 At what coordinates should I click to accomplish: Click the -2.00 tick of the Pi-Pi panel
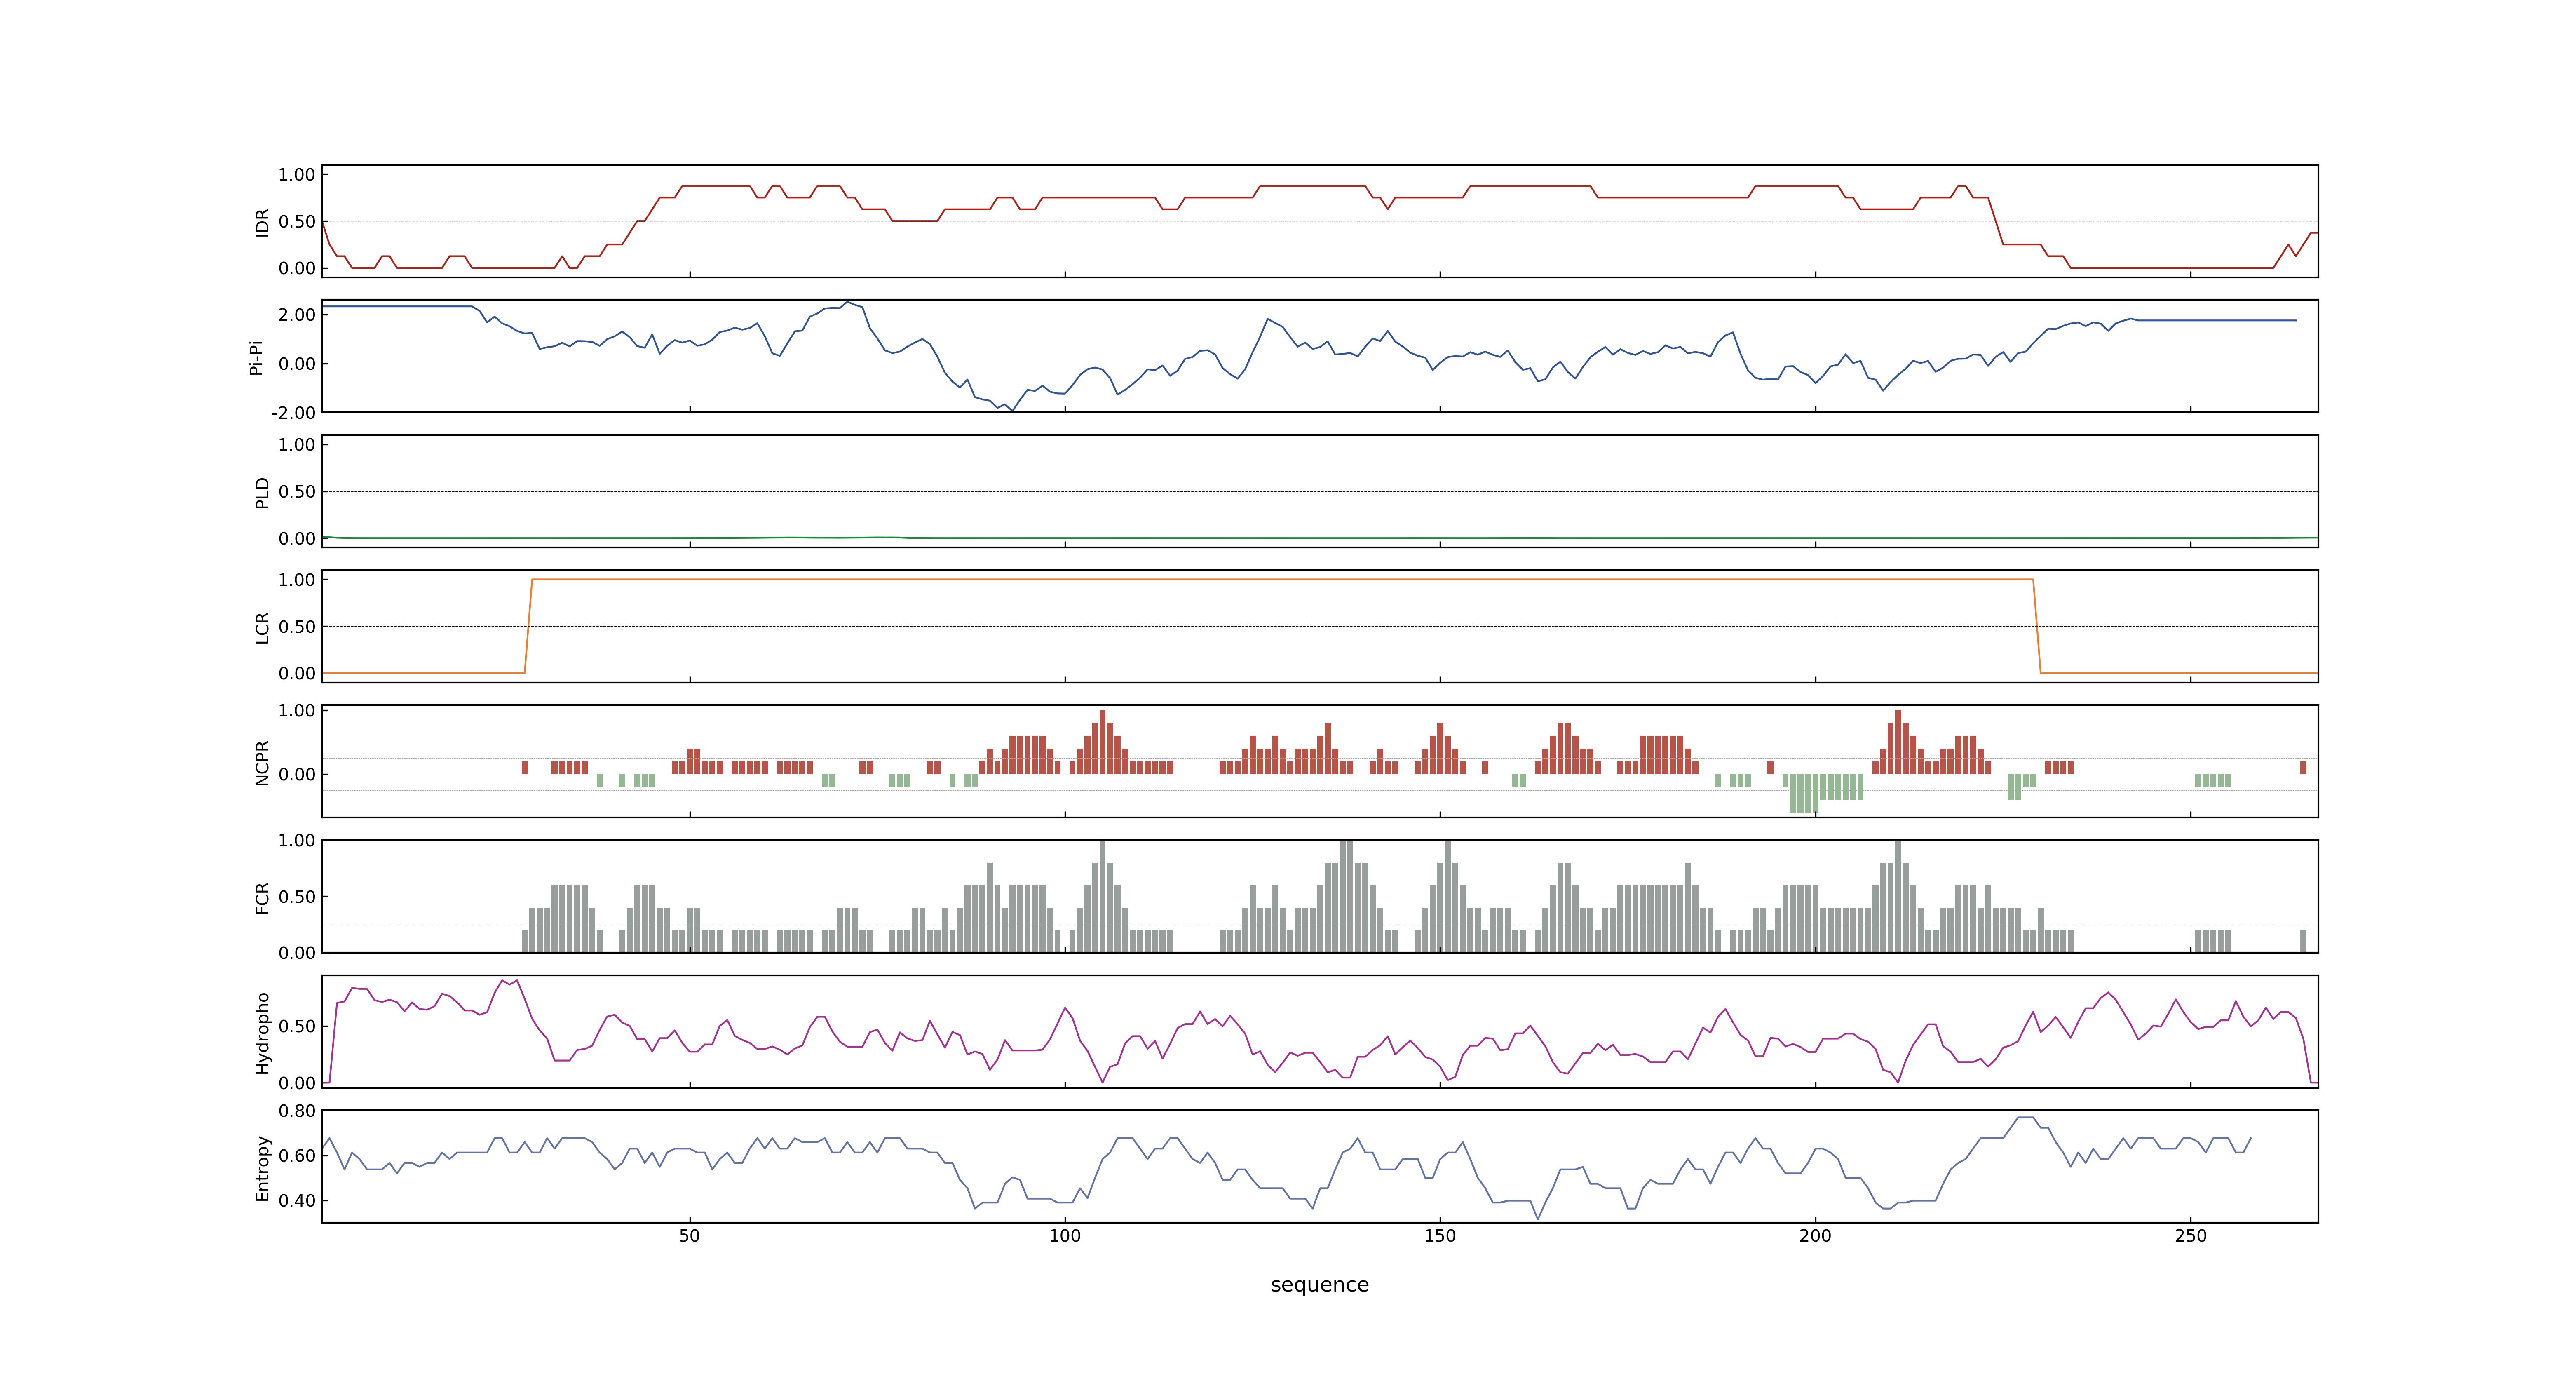point(293,413)
